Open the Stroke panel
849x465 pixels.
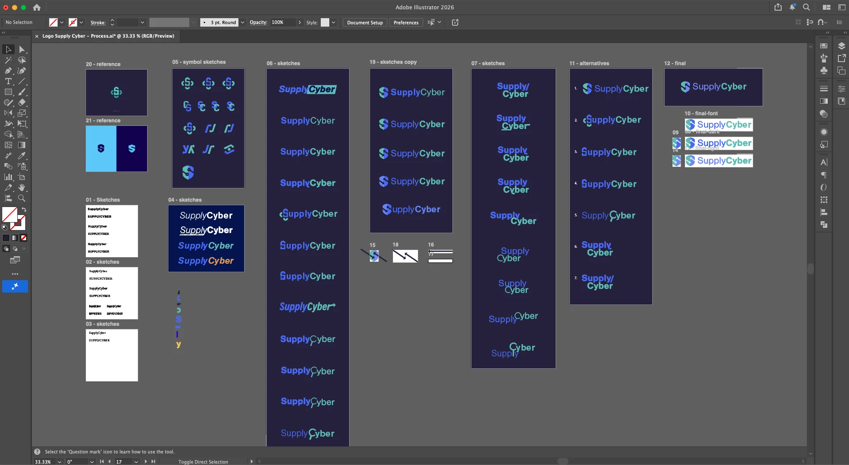(824, 89)
